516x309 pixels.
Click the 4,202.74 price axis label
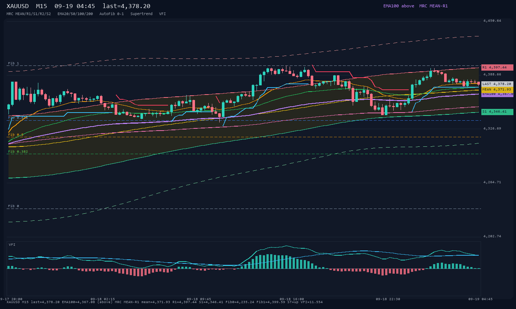[492, 236]
